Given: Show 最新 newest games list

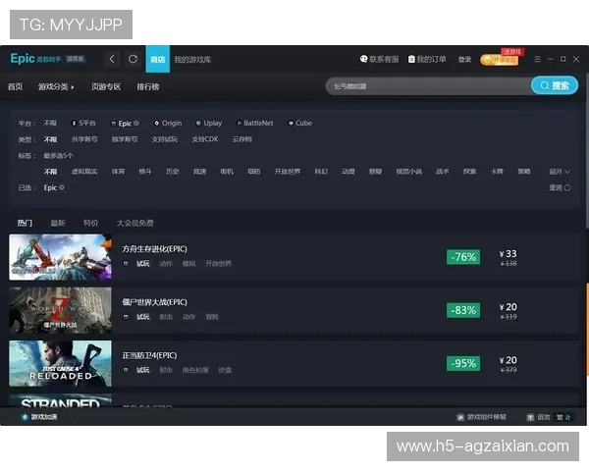Looking at the screenshot, I should (x=58, y=223).
